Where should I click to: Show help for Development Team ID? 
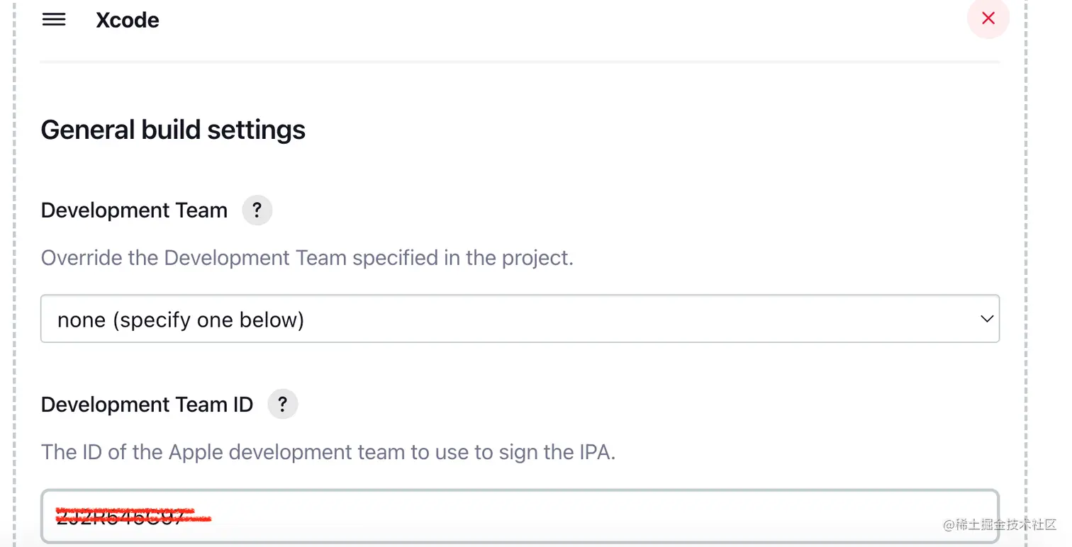(282, 405)
